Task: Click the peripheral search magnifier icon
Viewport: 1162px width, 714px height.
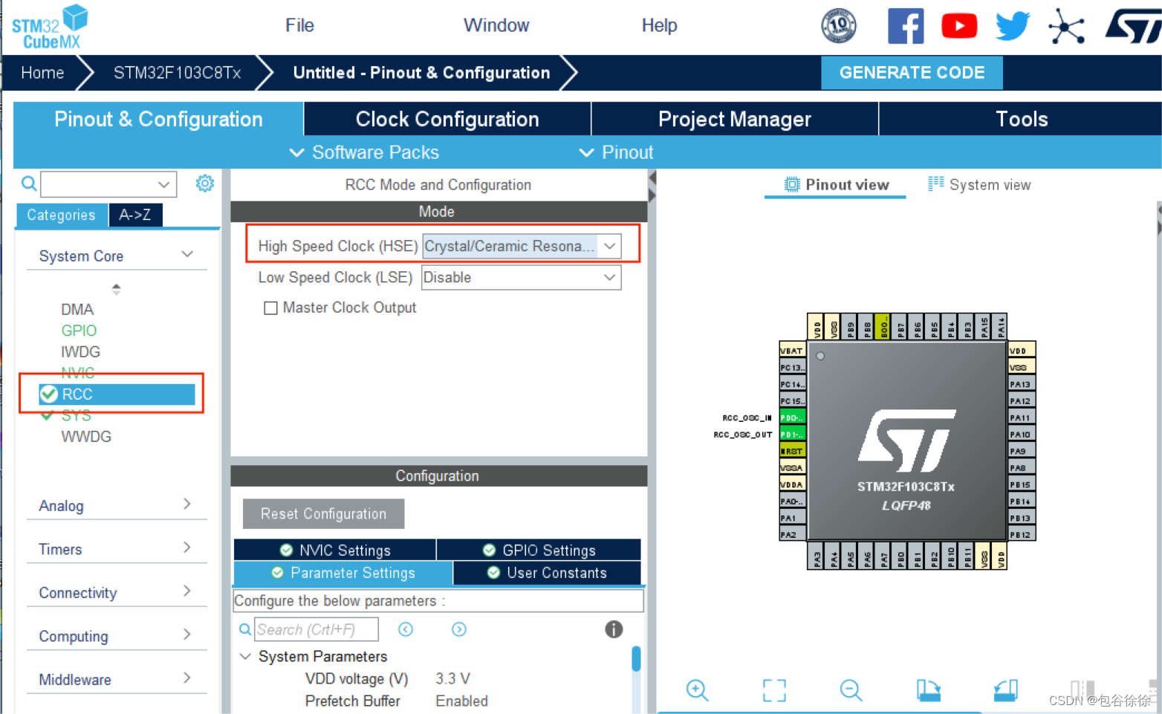Action: coord(29,183)
